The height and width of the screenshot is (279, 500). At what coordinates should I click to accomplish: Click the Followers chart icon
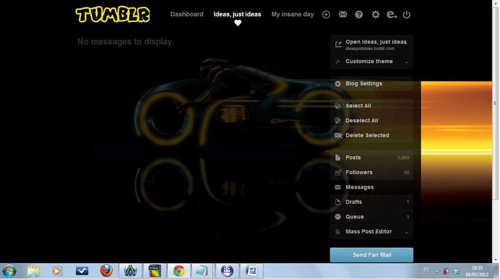338,173
